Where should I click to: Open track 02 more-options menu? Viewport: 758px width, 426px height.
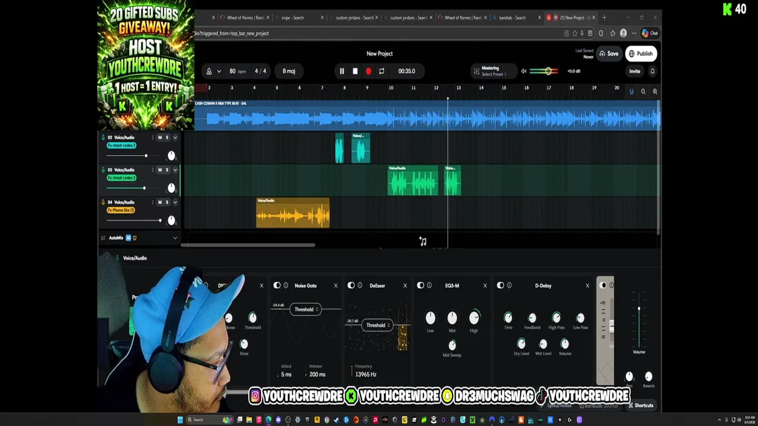[152, 137]
